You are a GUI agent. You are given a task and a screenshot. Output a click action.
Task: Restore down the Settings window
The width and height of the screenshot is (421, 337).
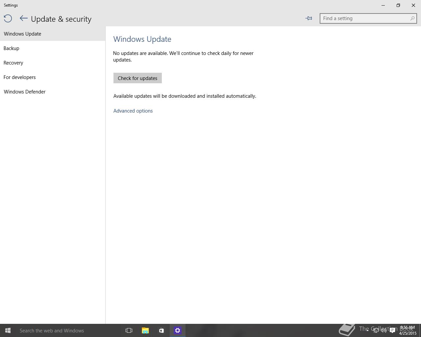click(x=398, y=5)
